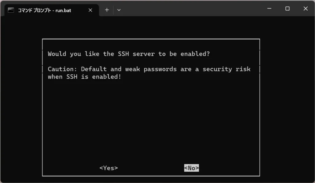Click the blank area inside the dialog box
315x183 pixels.
(151, 123)
